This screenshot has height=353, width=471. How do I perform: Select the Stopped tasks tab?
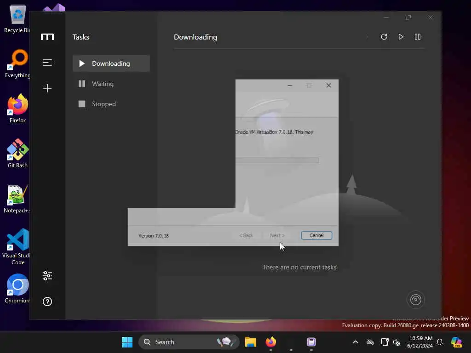pos(111,104)
